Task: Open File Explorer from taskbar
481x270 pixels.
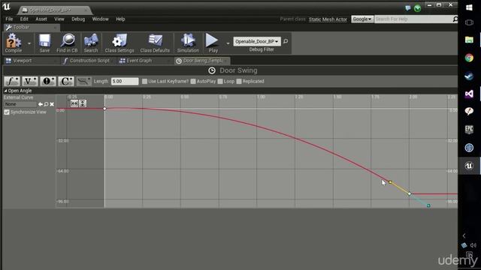Action: tap(469, 40)
